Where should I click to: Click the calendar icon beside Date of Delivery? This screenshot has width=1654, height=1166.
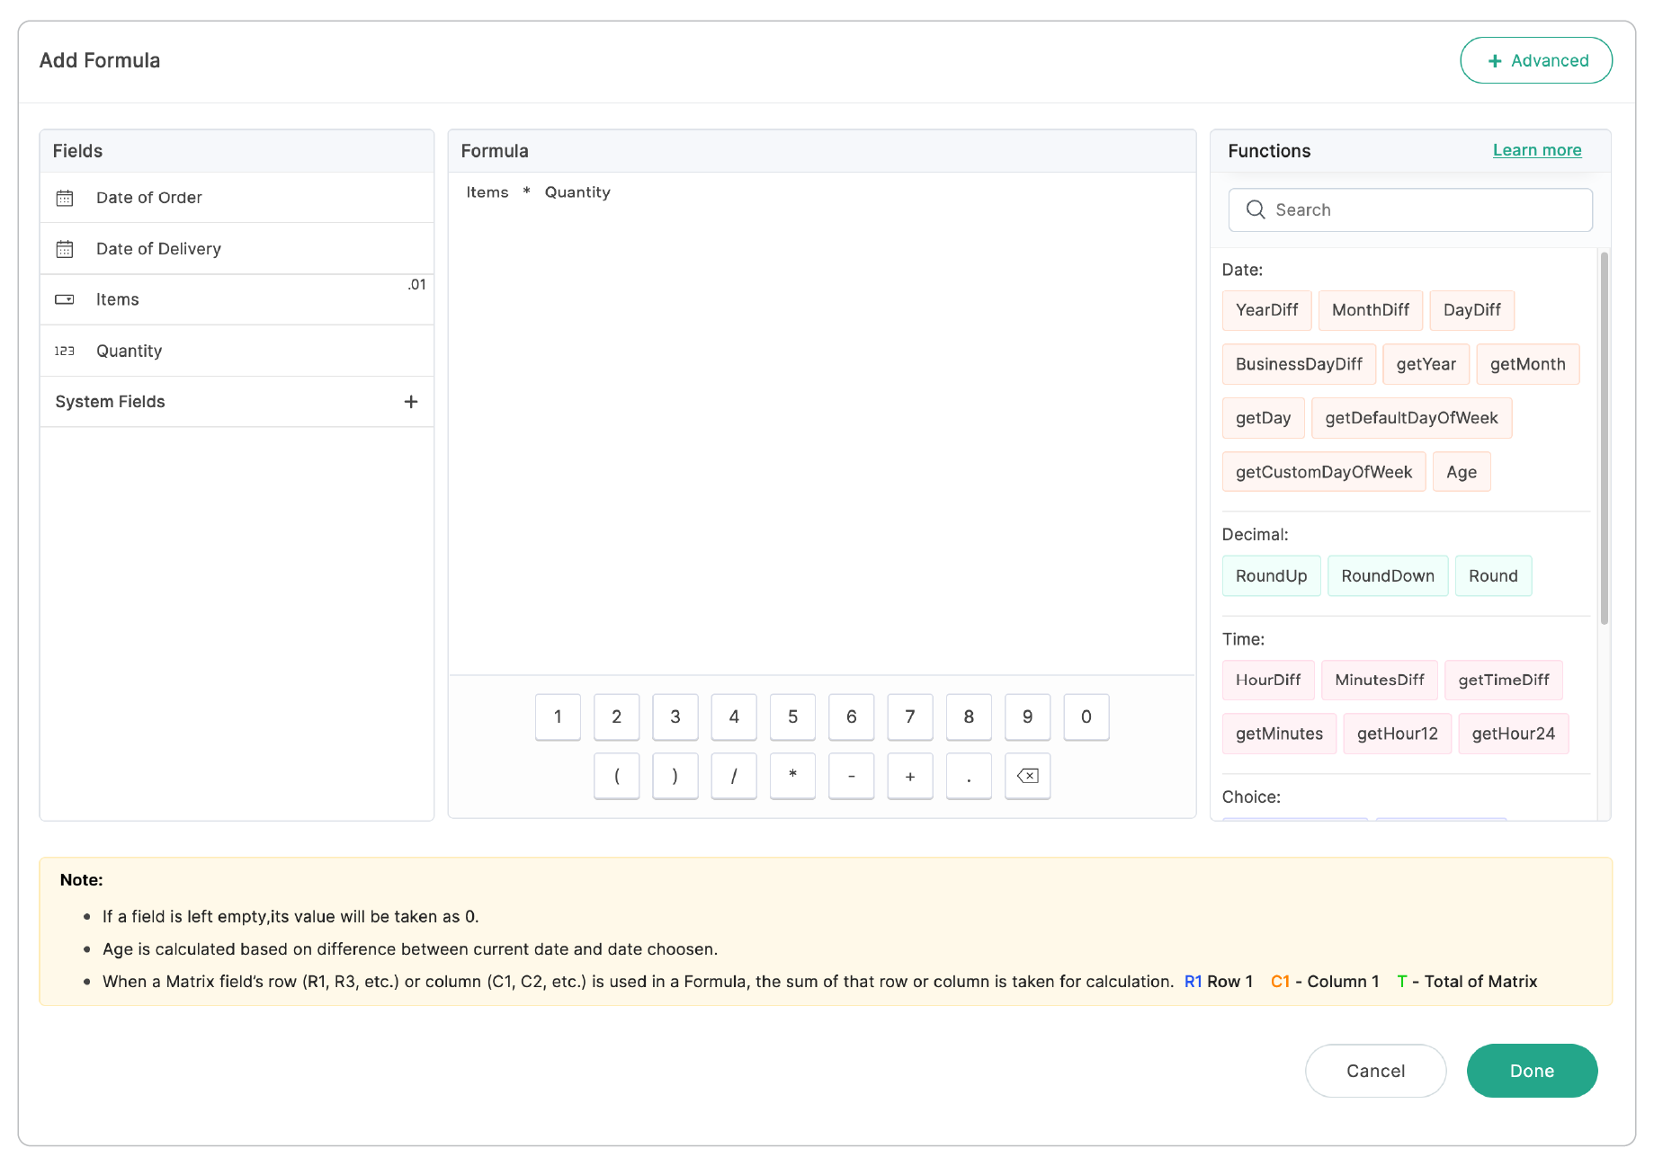[65, 249]
